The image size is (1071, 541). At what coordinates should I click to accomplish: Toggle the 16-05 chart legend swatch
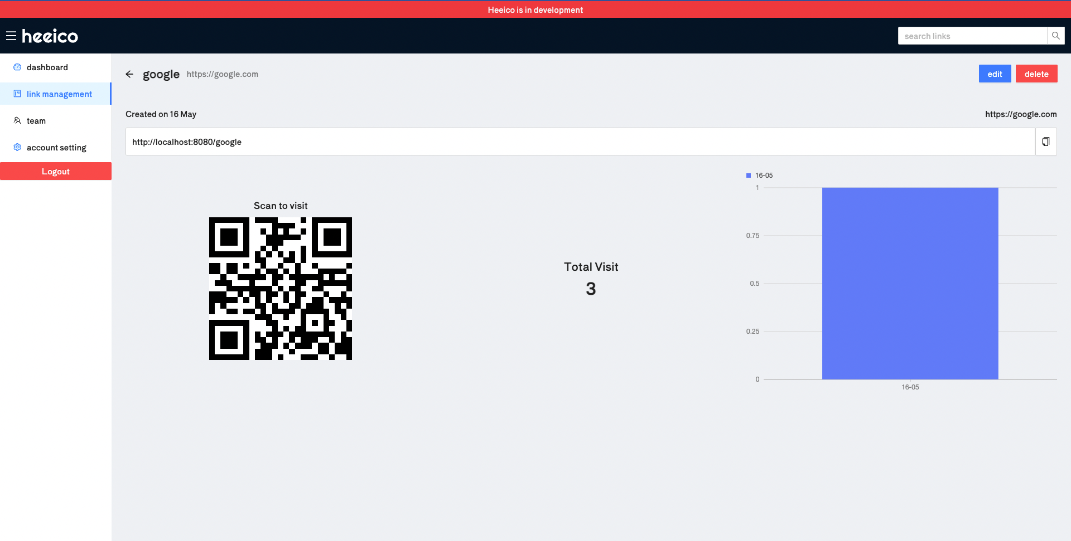[749, 176]
